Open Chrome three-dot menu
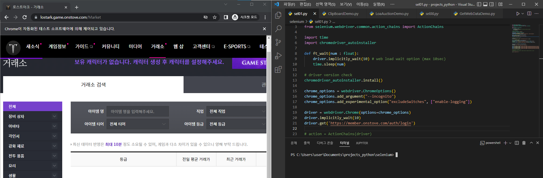The image size is (543, 178). 265,17
